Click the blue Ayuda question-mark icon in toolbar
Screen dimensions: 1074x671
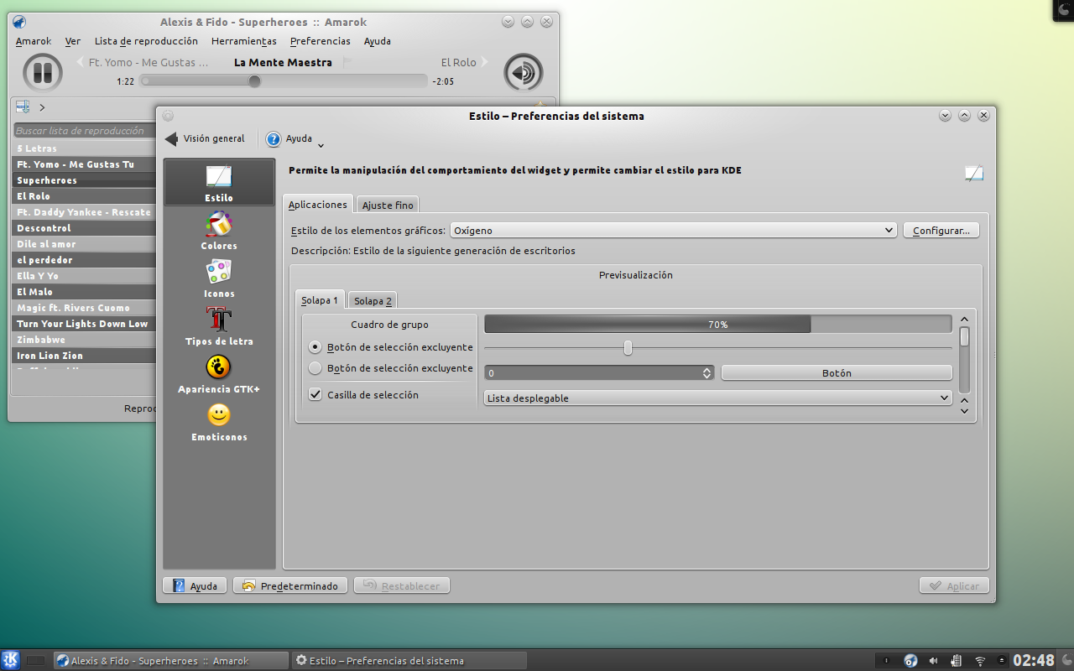[x=274, y=139]
